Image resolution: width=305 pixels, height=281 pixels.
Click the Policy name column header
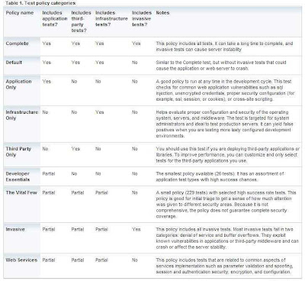click(x=20, y=13)
